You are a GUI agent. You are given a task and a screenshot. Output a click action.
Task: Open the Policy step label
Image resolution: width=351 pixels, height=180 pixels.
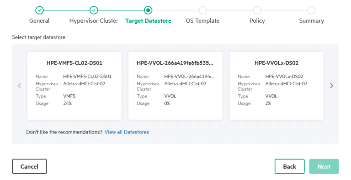point(257,21)
